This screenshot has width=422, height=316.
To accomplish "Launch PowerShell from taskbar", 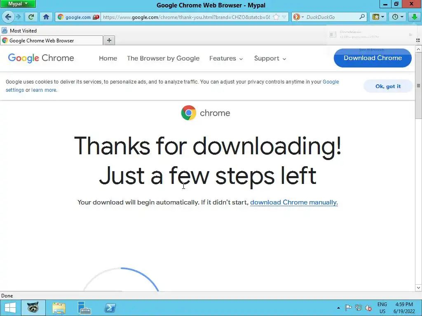I will (x=110, y=308).
